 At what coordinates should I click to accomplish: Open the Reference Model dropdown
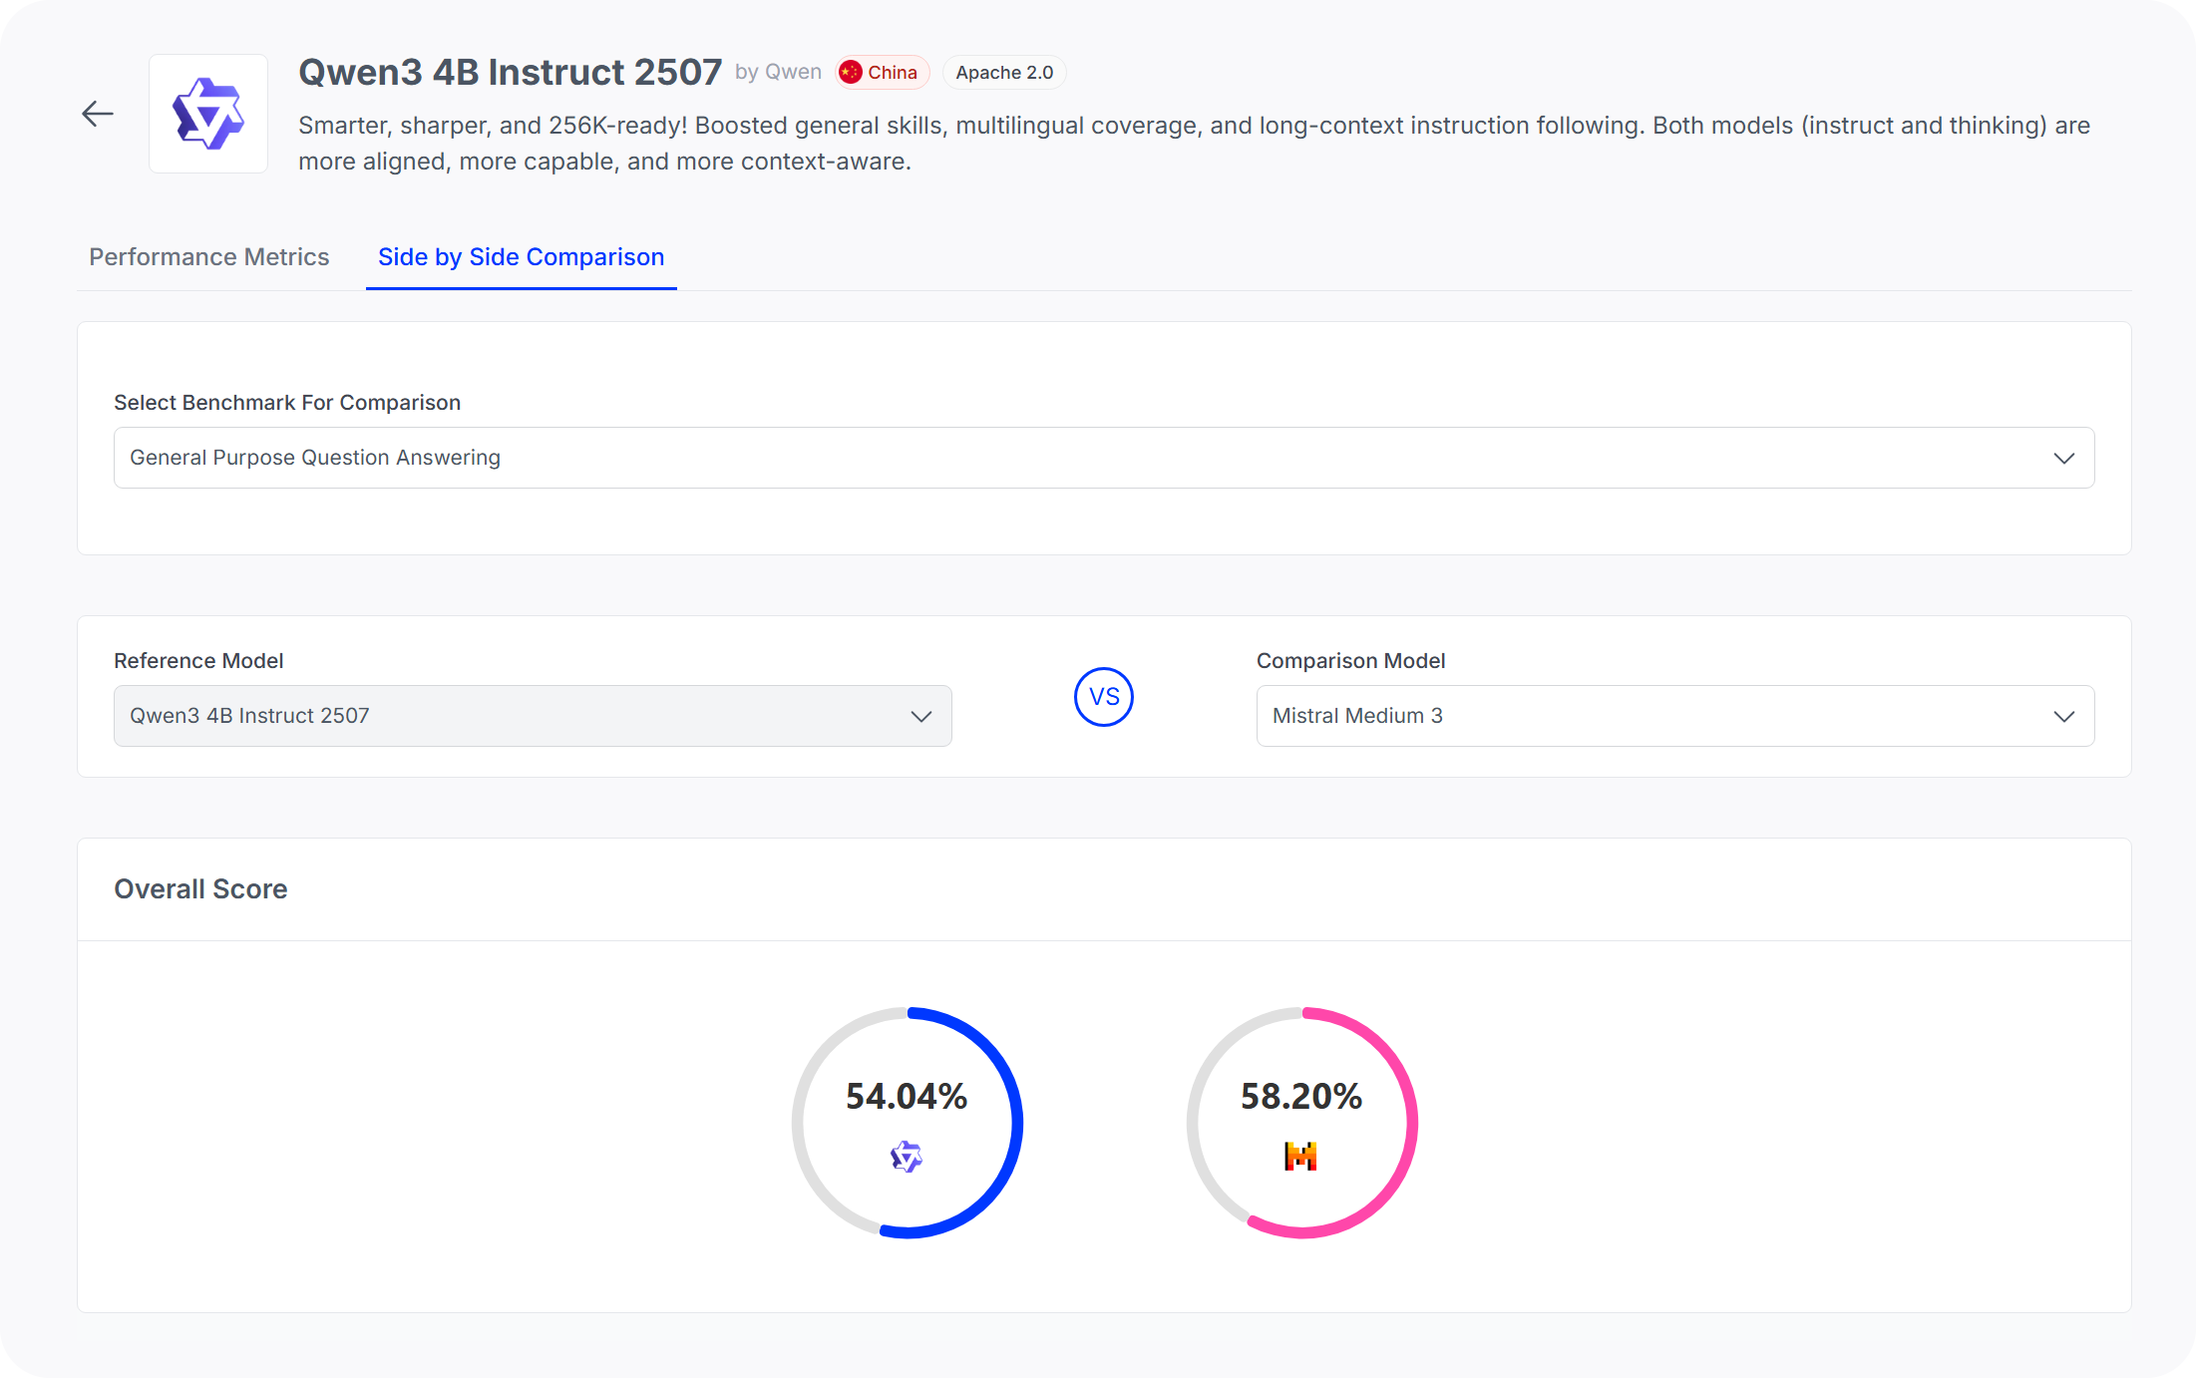point(532,717)
